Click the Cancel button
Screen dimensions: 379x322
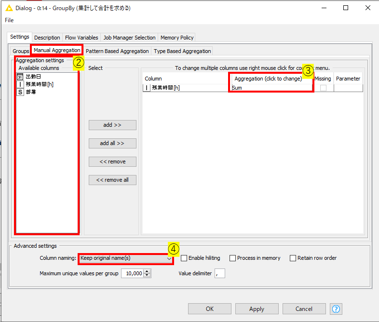[304, 309]
